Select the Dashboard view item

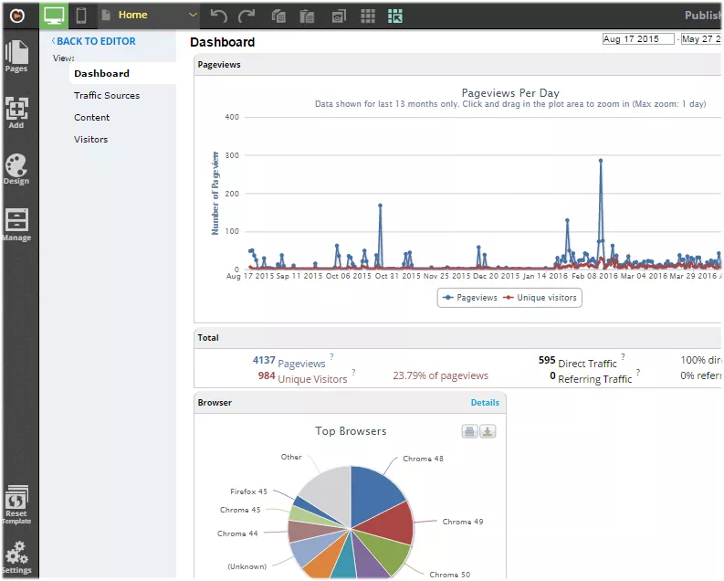point(123,73)
